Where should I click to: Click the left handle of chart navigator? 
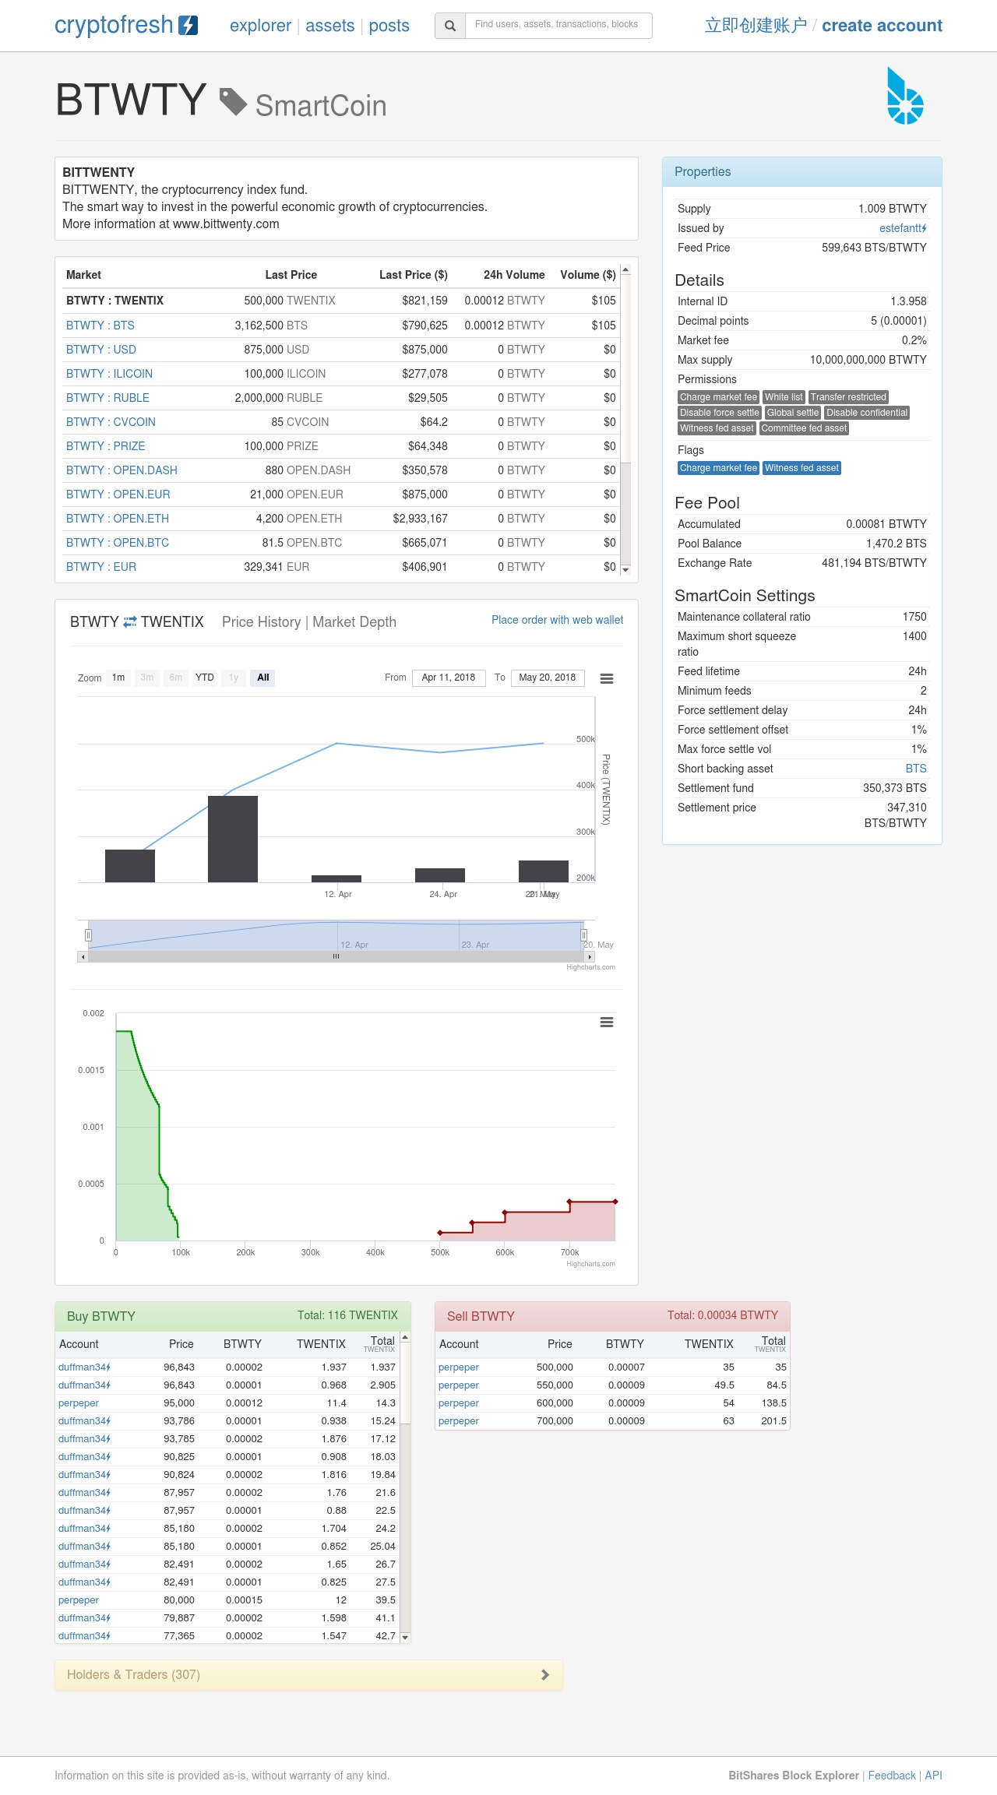tap(88, 934)
